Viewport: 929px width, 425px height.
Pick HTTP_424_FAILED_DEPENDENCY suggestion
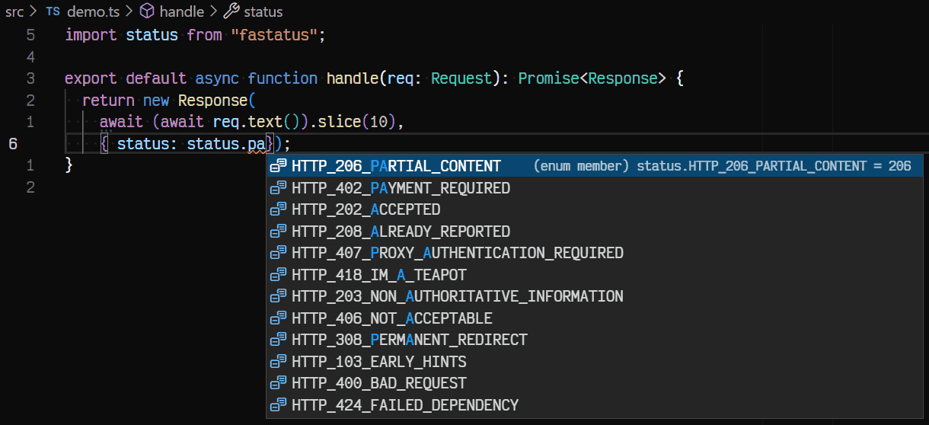595,405
